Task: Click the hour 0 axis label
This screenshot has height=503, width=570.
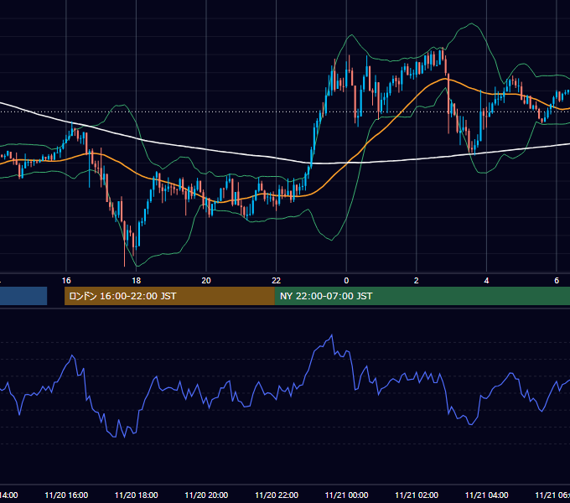Action: click(346, 280)
